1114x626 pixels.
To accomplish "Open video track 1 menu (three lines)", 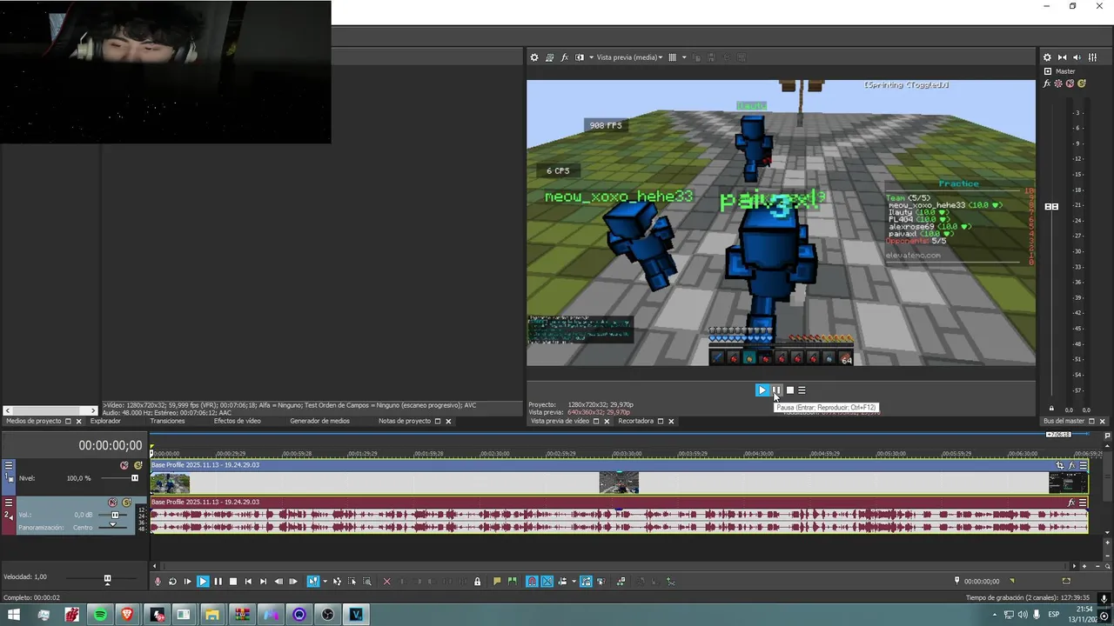I will coord(9,465).
